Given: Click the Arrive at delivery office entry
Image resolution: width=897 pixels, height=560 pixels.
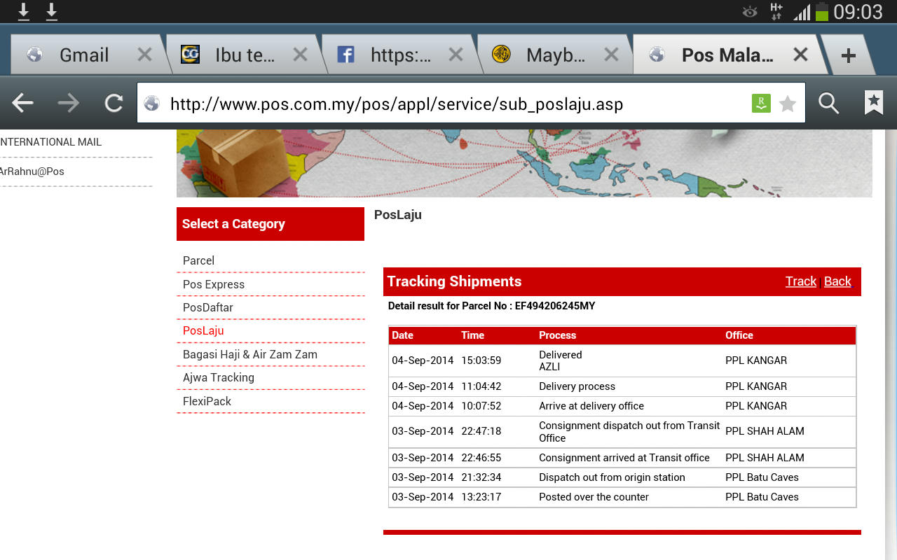Looking at the screenshot, I should pyautogui.click(x=591, y=406).
